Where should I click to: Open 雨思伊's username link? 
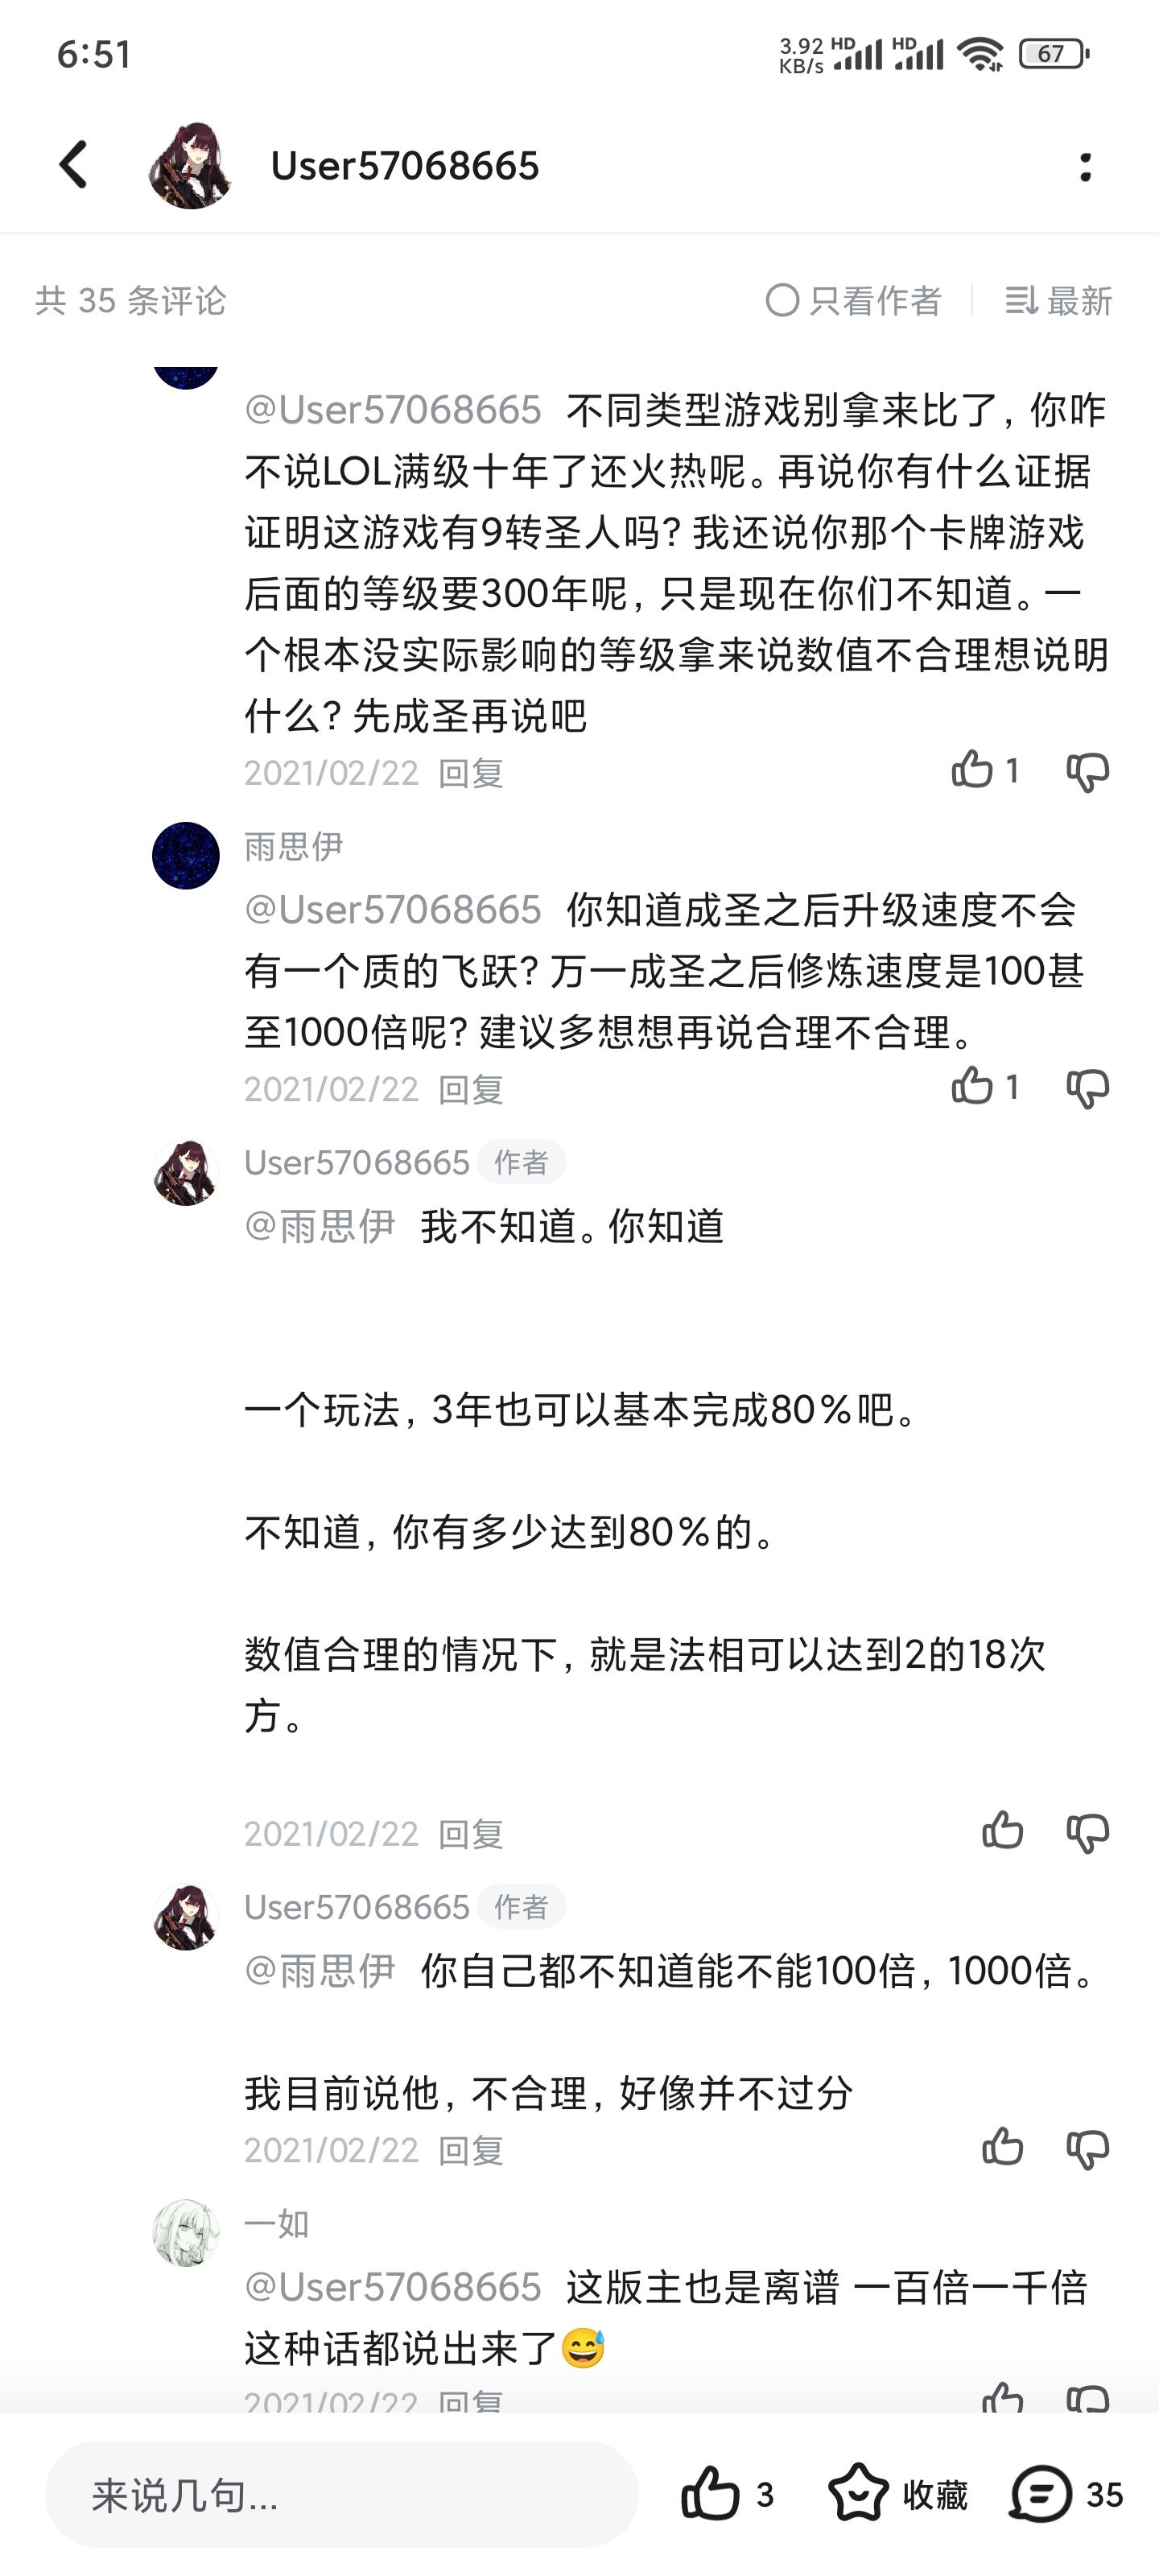click(293, 847)
